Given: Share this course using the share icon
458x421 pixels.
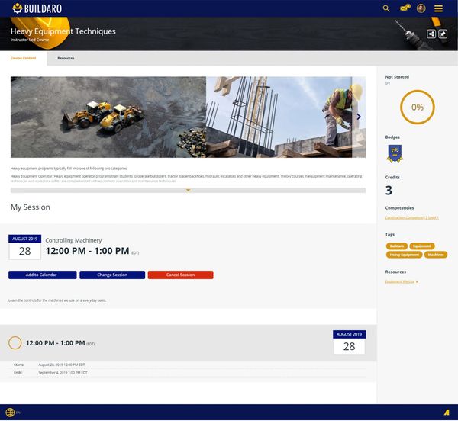Looking at the screenshot, I should point(431,34).
